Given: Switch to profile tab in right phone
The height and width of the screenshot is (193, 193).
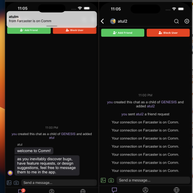Looking at the screenshot, I should tap(145, 190).
